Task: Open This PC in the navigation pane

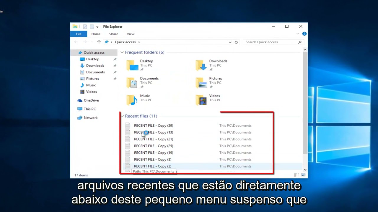Action: pyautogui.click(x=89, y=109)
